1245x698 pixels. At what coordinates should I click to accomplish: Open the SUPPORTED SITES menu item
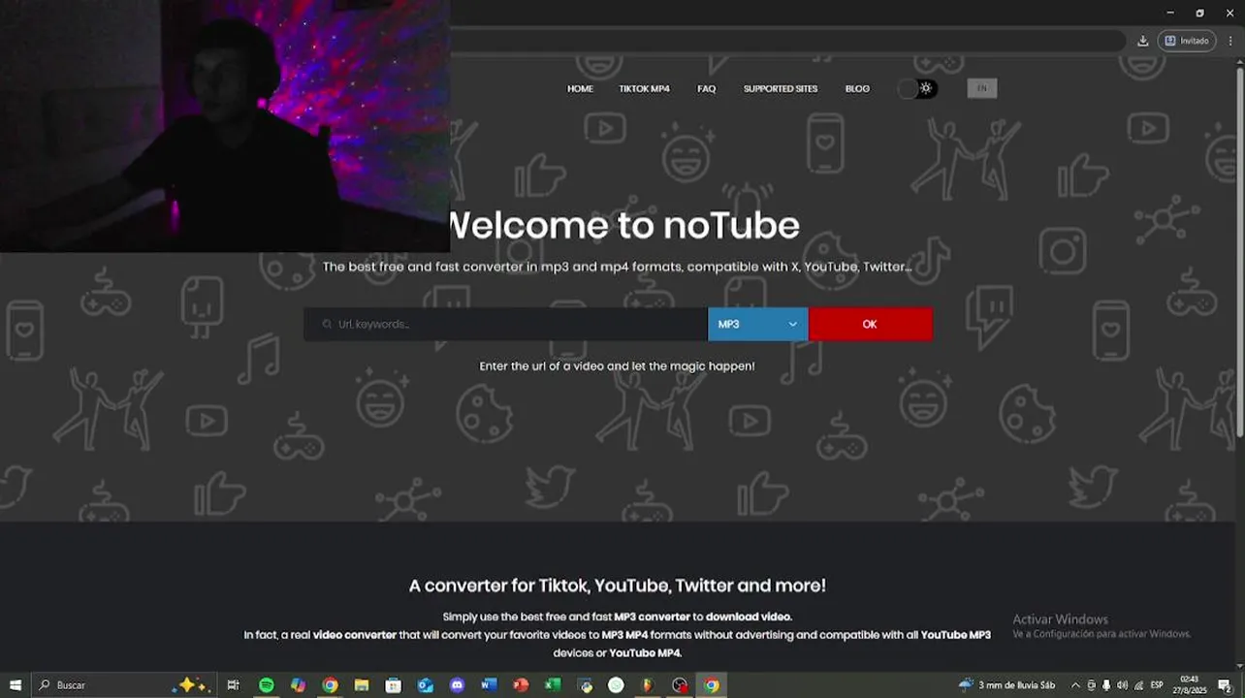click(x=781, y=88)
